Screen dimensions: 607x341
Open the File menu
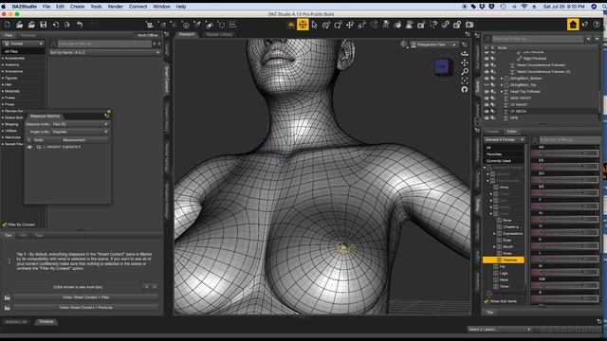pos(46,7)
